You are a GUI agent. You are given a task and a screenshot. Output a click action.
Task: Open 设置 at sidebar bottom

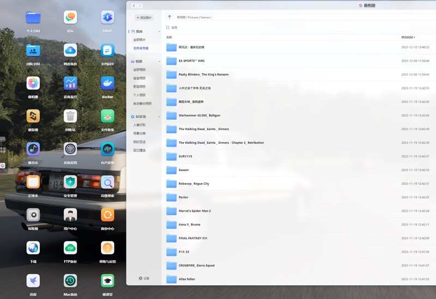(144, 278)
